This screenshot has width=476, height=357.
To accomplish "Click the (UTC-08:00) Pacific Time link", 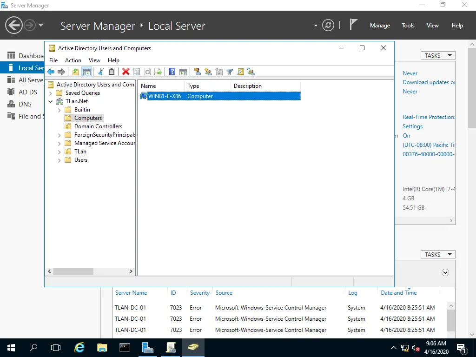I will pyautogui.click(x=429, y=145).
